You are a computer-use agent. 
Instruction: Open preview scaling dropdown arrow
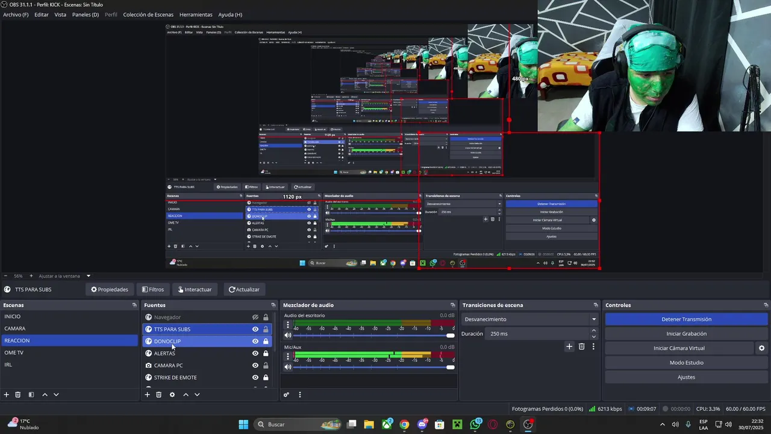coord(88,276)
